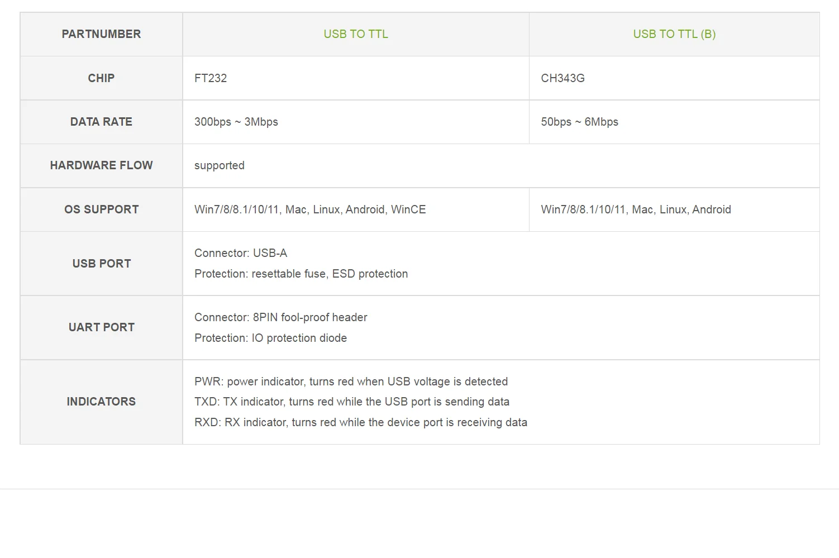
Task: Select the supported hardware flow cell
Action: click(501, 165)
